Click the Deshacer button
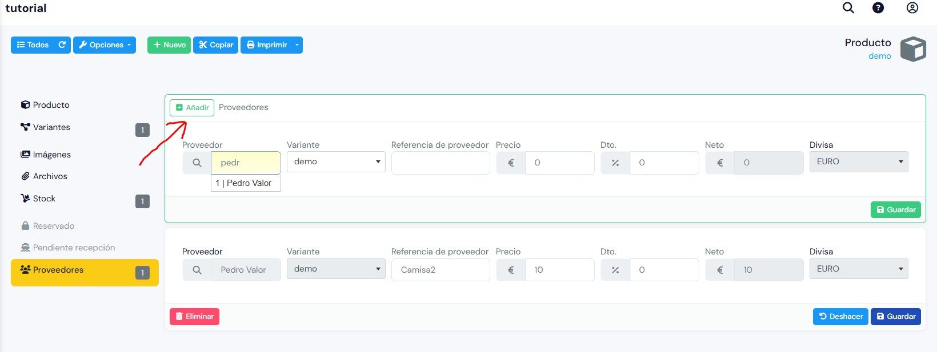 coord(840,317)
